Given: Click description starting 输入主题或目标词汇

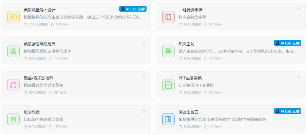Looking at the screenshot, I should point(238,51).
